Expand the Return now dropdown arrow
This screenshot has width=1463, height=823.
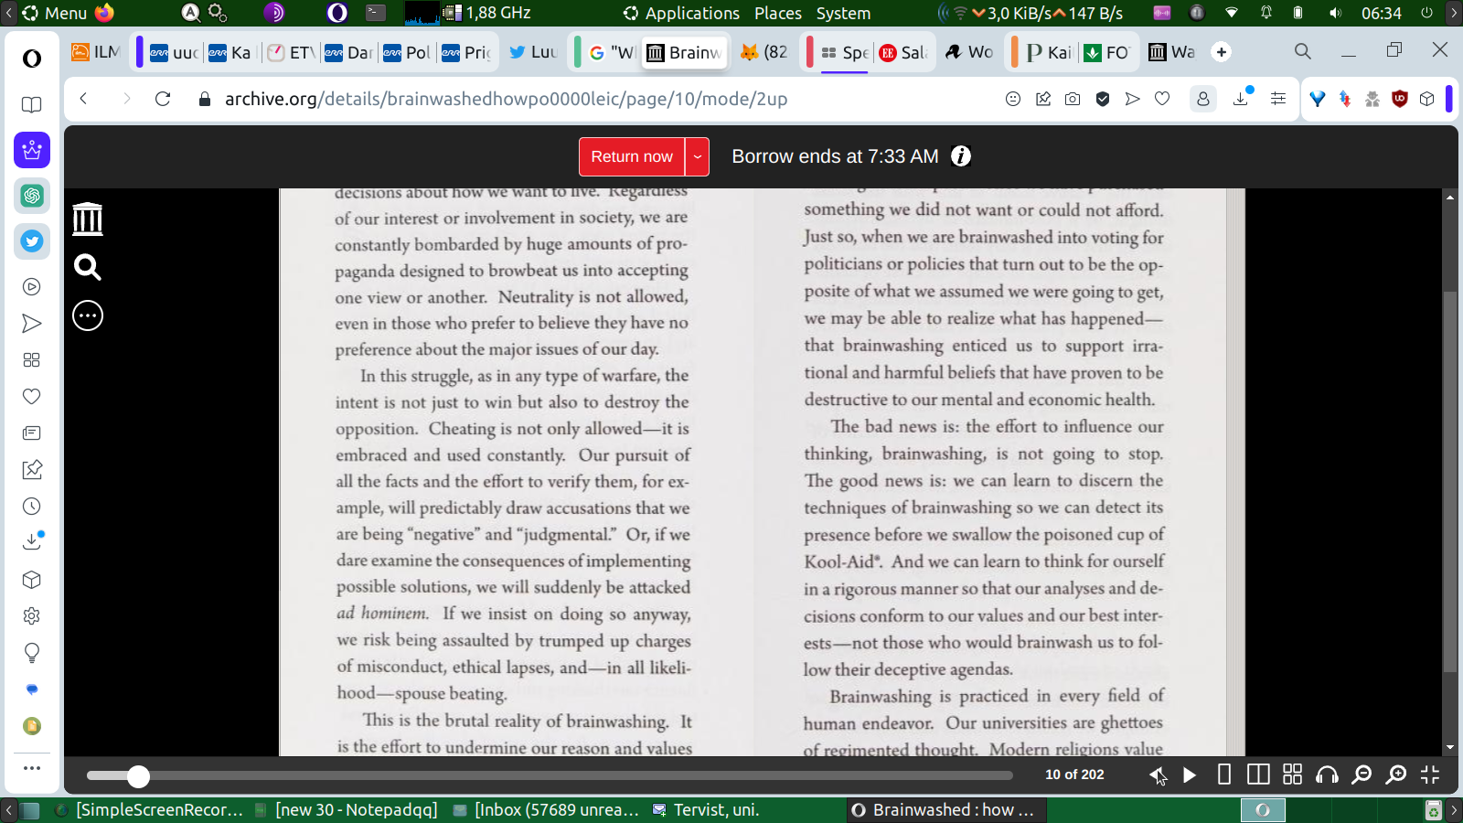click(698, 156)
